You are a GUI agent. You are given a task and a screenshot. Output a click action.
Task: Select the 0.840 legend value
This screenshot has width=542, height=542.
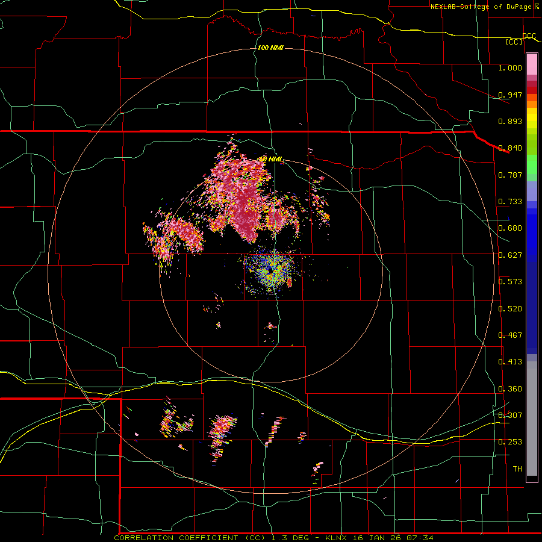(510, 148)
